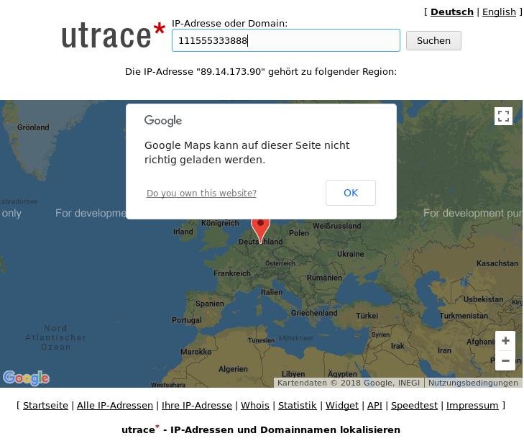Click the 'Portugal' map label
This screenshot has height=446, width=524.
click(186, 320)
